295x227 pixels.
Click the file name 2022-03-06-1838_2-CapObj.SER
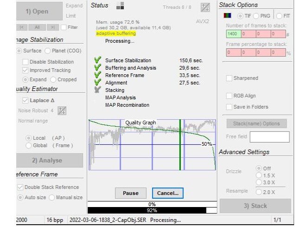coord(108,220)
